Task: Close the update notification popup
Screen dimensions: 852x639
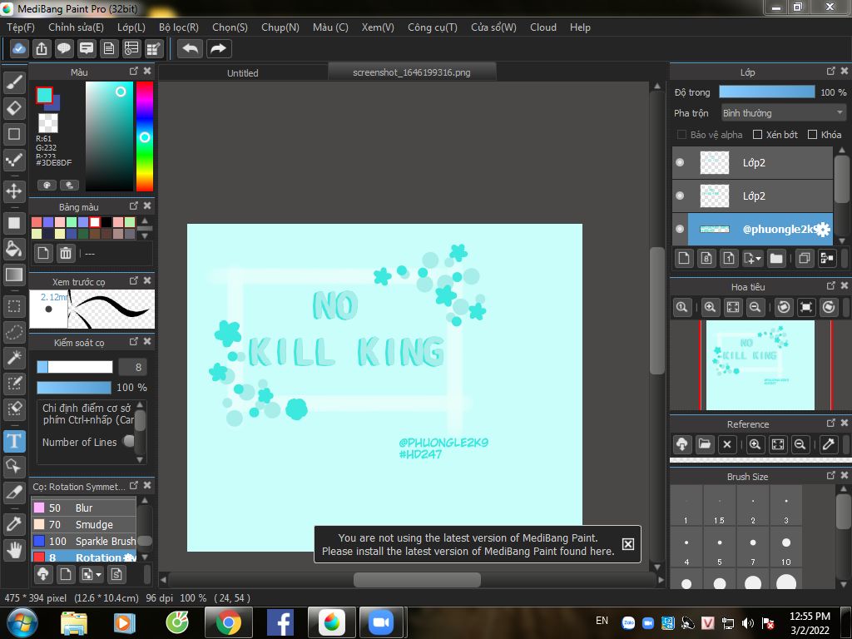Action: click(x=628, y=544)
